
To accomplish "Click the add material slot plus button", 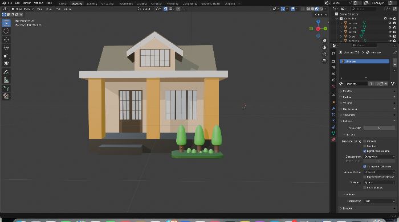I will (394, 60).
